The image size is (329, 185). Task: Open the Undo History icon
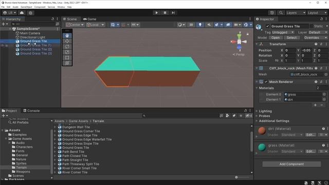coord(272,13)
